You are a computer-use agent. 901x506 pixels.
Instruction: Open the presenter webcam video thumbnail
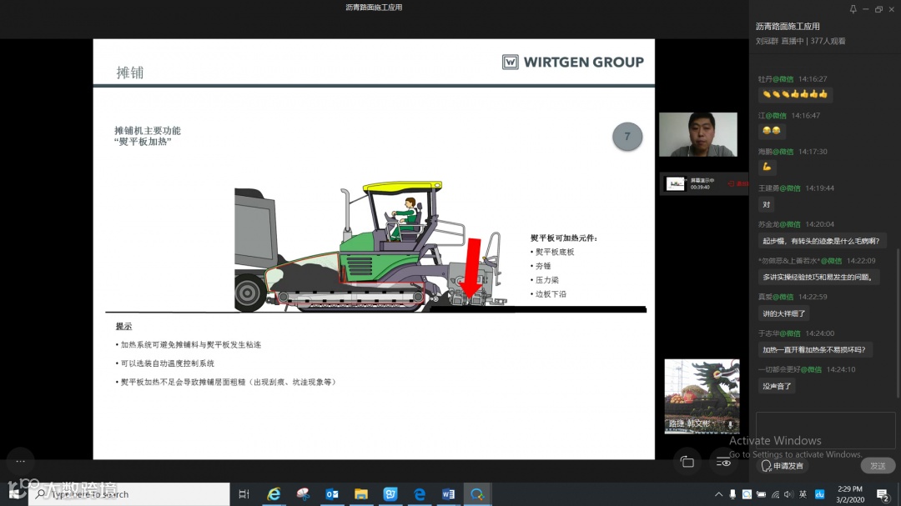[697, 134]
